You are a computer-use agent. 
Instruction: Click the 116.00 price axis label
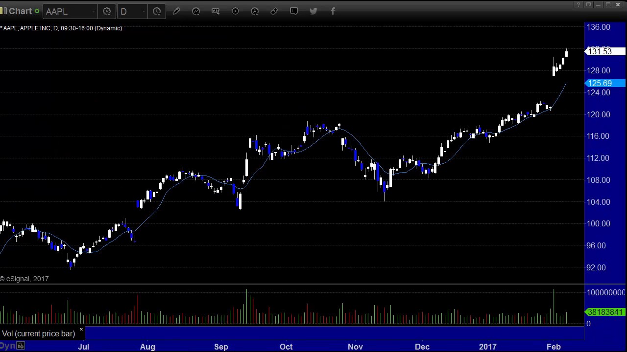(599, 136)
